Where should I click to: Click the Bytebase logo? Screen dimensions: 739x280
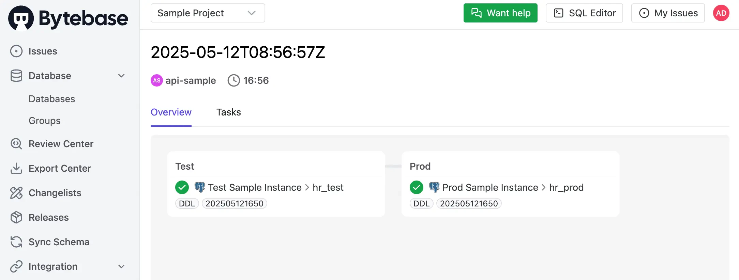(68, 18)
